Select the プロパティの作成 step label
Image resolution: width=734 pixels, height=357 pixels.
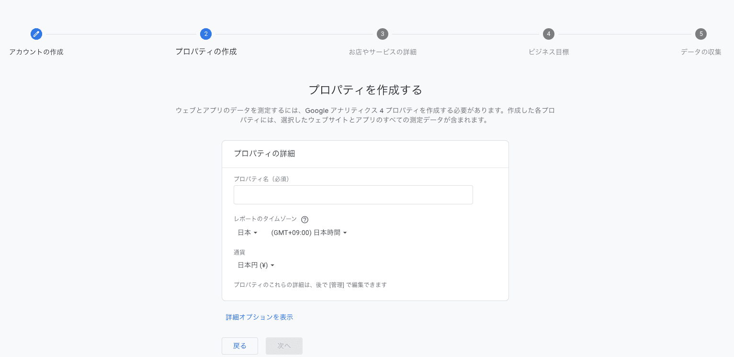[x=206, y=52]
